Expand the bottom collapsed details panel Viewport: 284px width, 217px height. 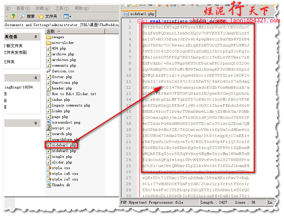(x=36, y=124)
